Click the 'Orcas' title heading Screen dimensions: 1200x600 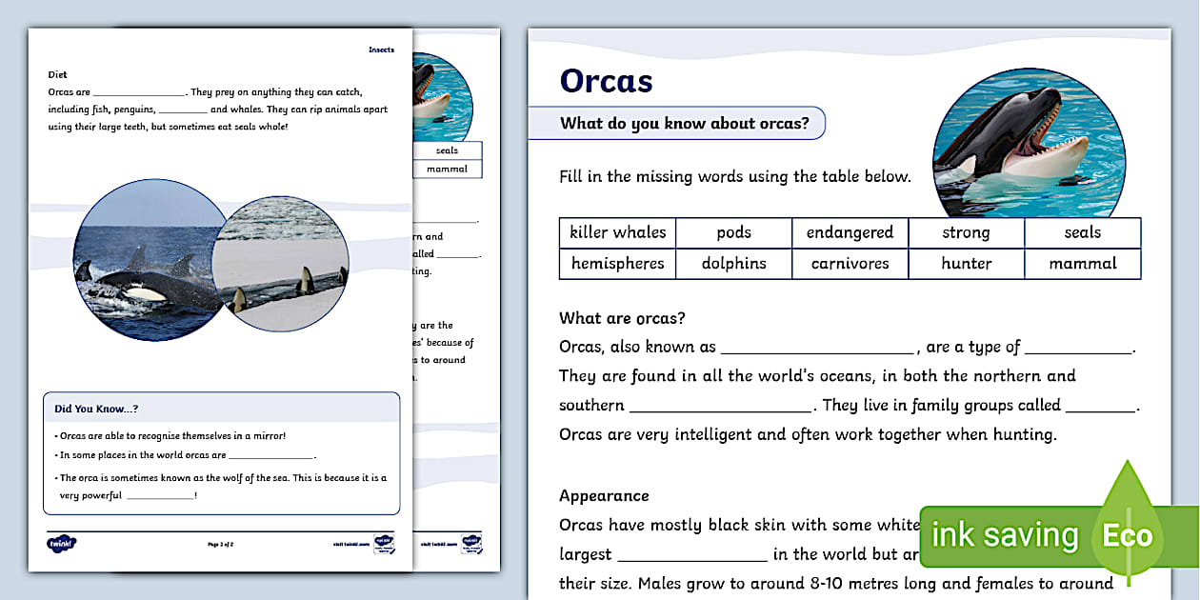pos(605,81)
